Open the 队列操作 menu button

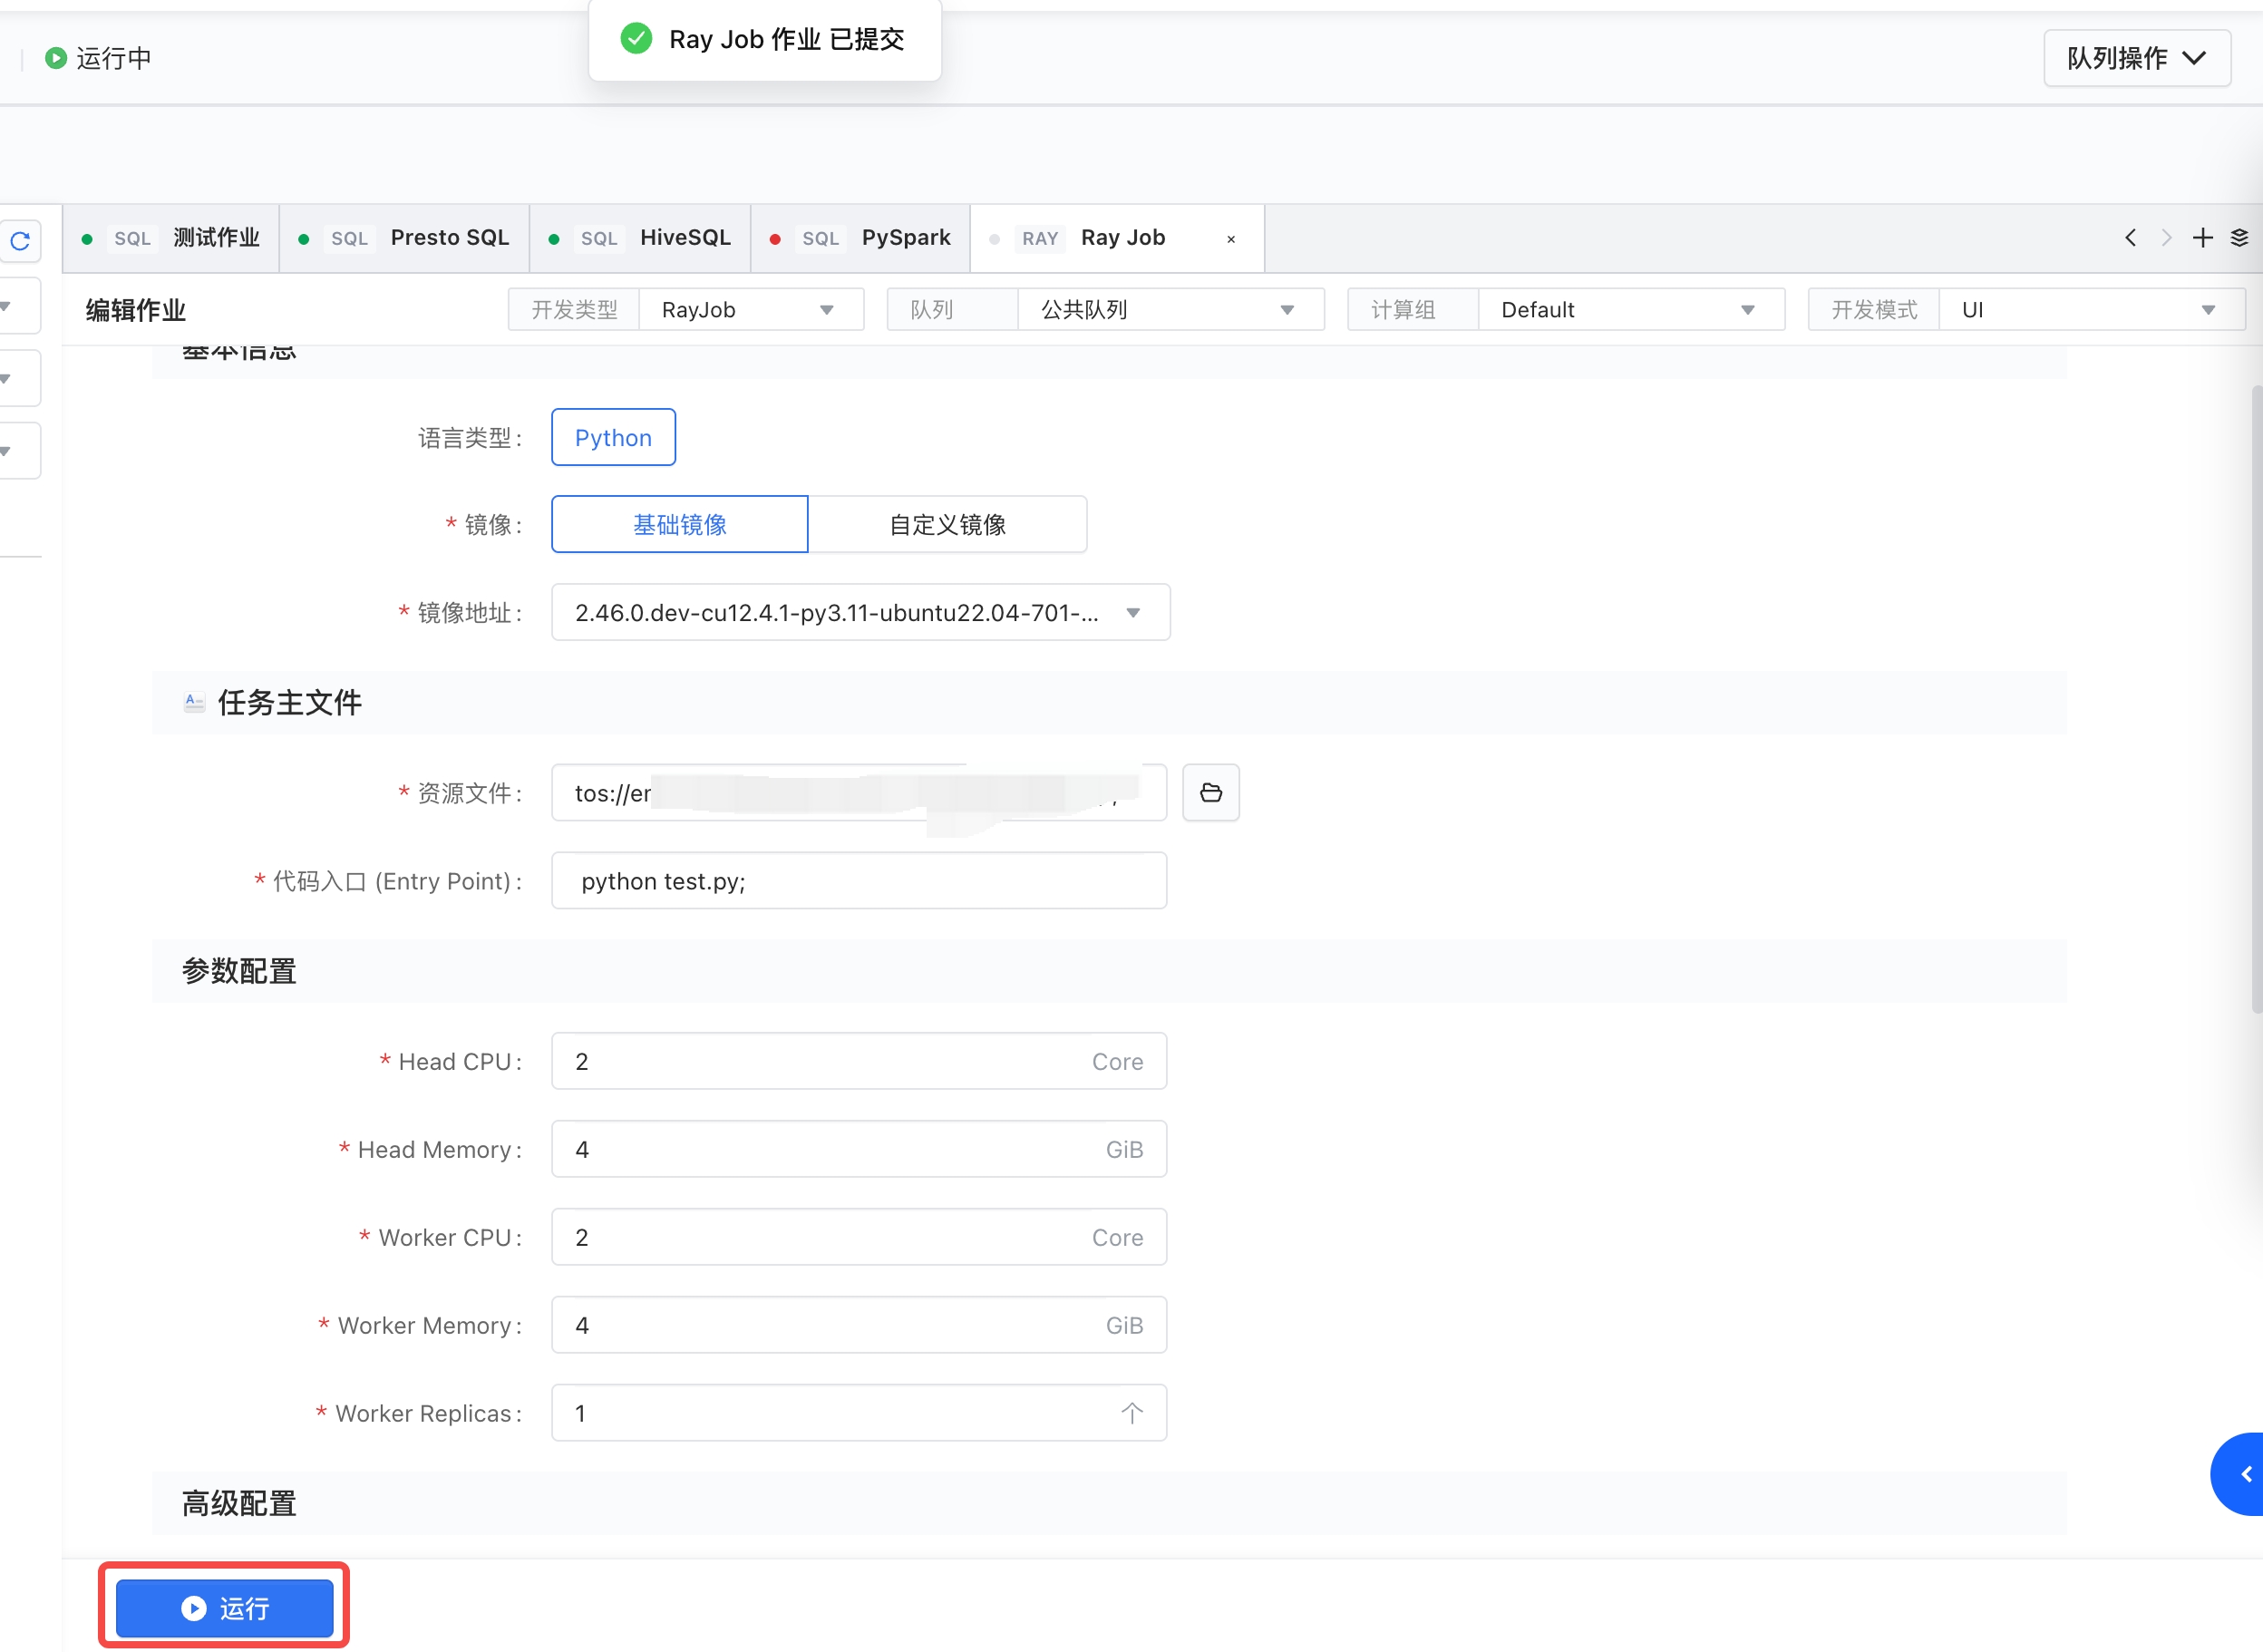[2136, 58]
